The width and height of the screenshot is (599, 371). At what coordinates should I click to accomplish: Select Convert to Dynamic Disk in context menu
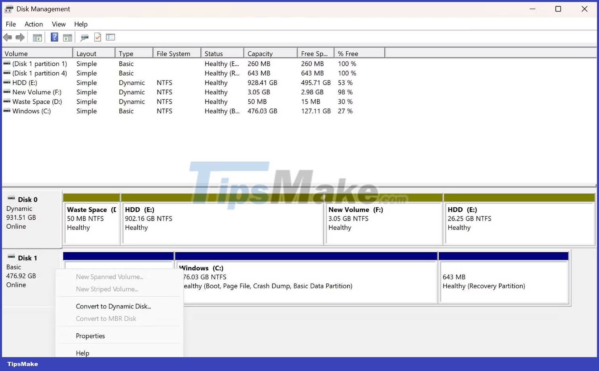(113, 306)
